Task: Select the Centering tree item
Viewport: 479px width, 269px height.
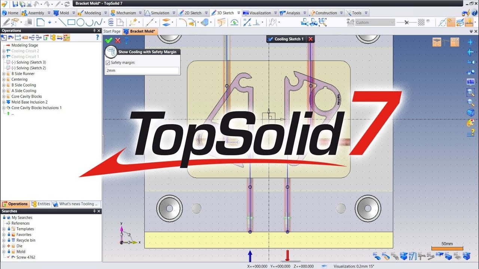Action: [19, 79]
